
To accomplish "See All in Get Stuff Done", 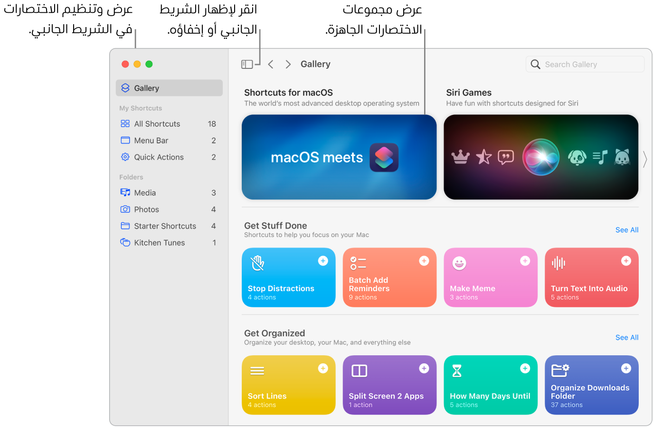I will [x=627, y=230].
